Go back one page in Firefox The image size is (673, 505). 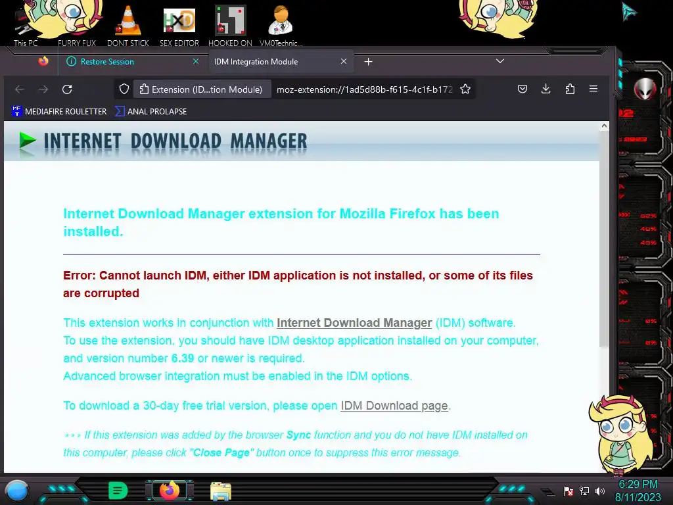[20, 89]
